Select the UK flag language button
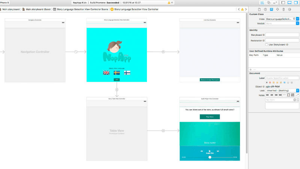This screenshot has width=300, height=169. click(106, 73)
